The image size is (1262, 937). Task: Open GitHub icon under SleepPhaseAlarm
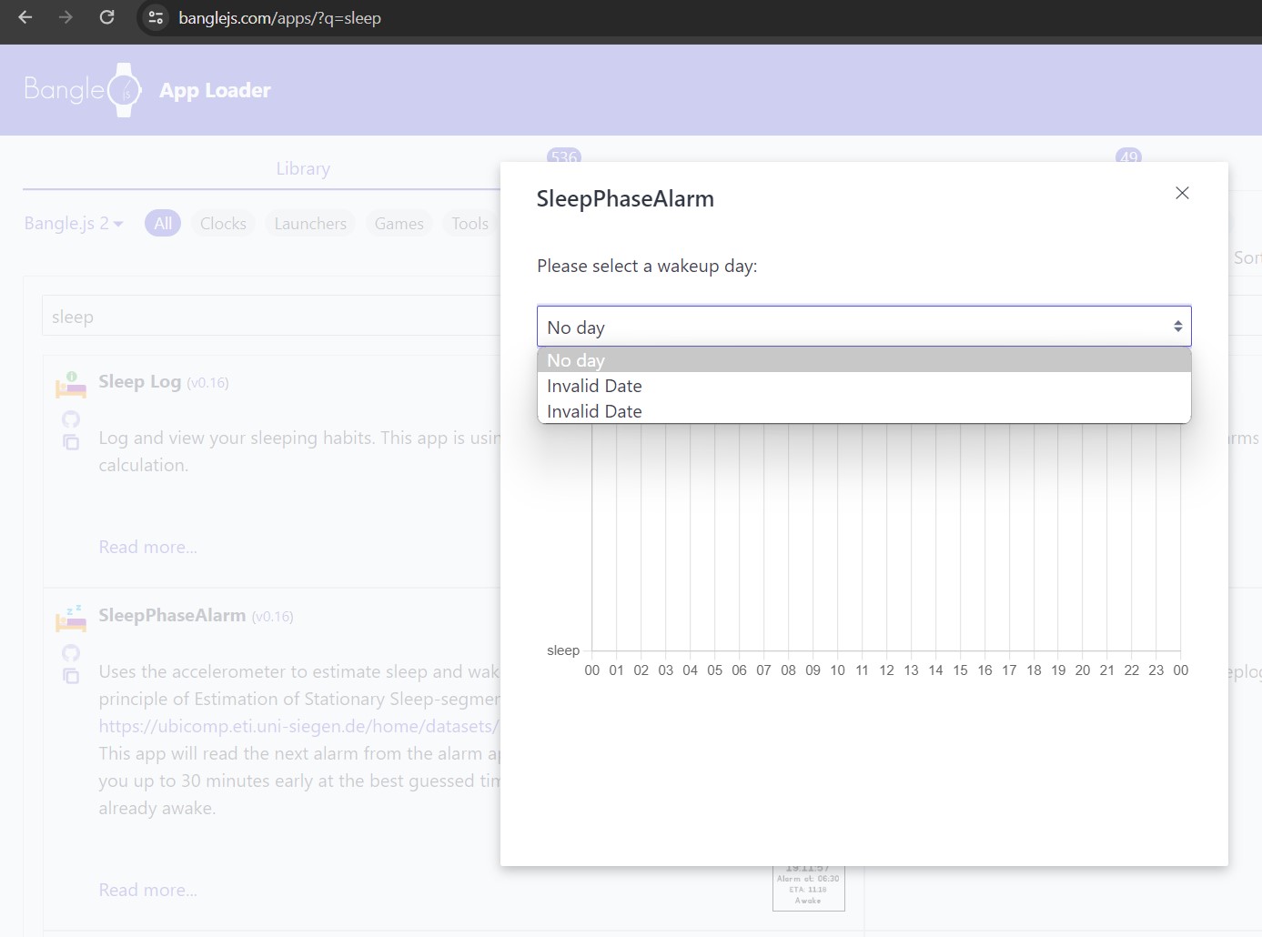point(71,653)
